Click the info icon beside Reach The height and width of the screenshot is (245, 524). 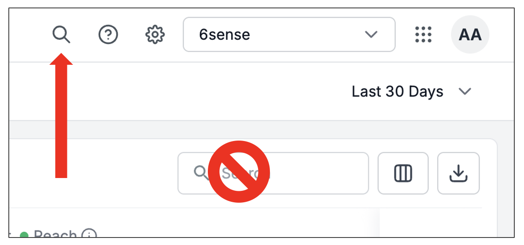(89, 234)
